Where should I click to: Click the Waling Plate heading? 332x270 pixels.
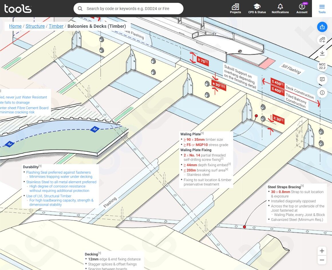192,134
